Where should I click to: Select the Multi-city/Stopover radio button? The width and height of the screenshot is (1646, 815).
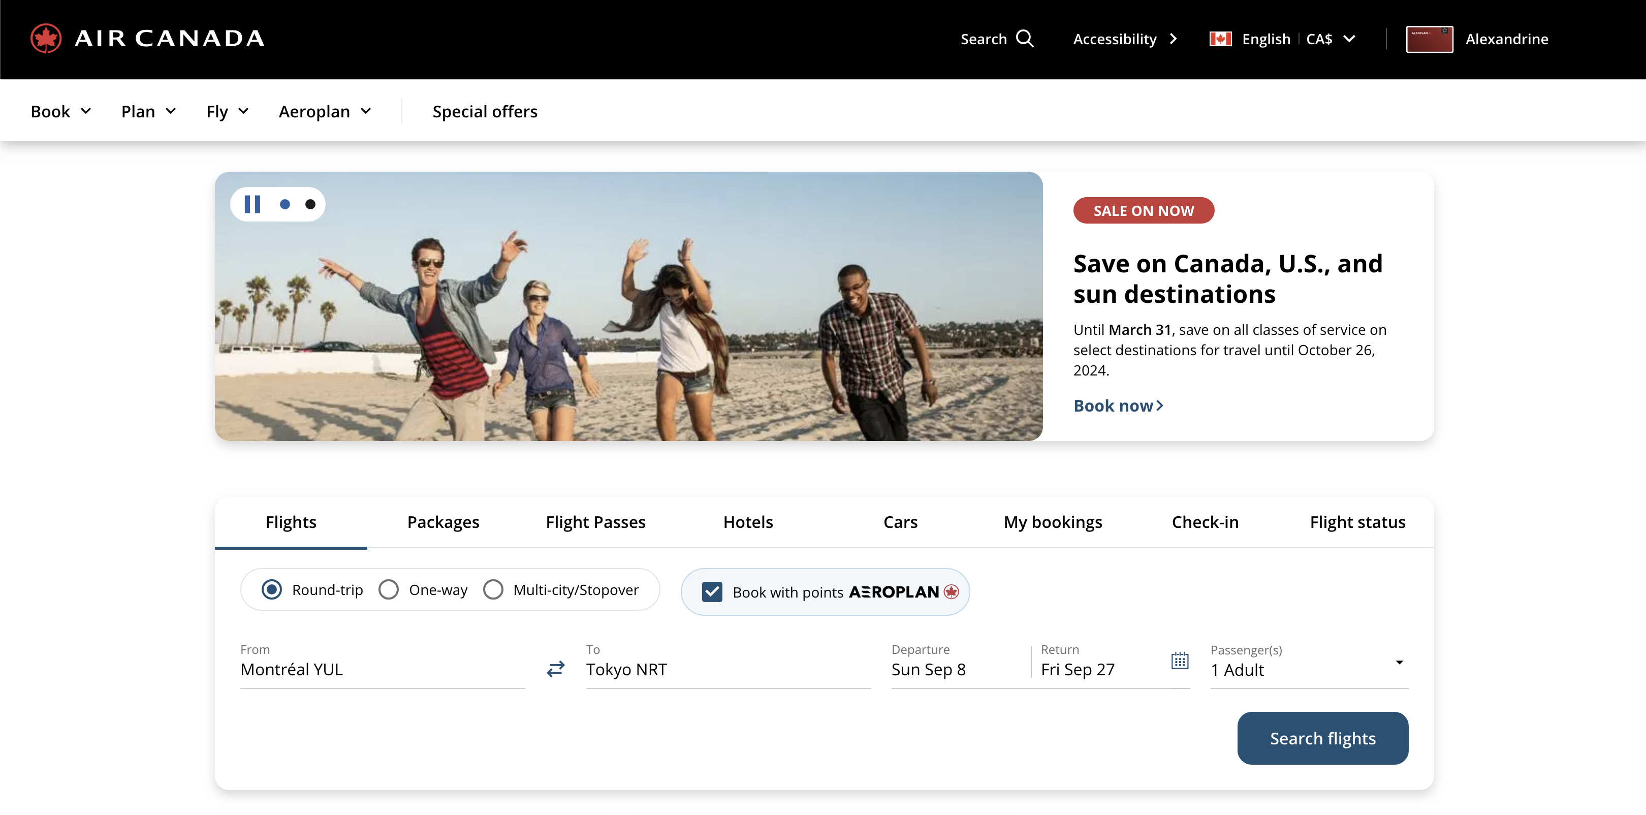493,589
